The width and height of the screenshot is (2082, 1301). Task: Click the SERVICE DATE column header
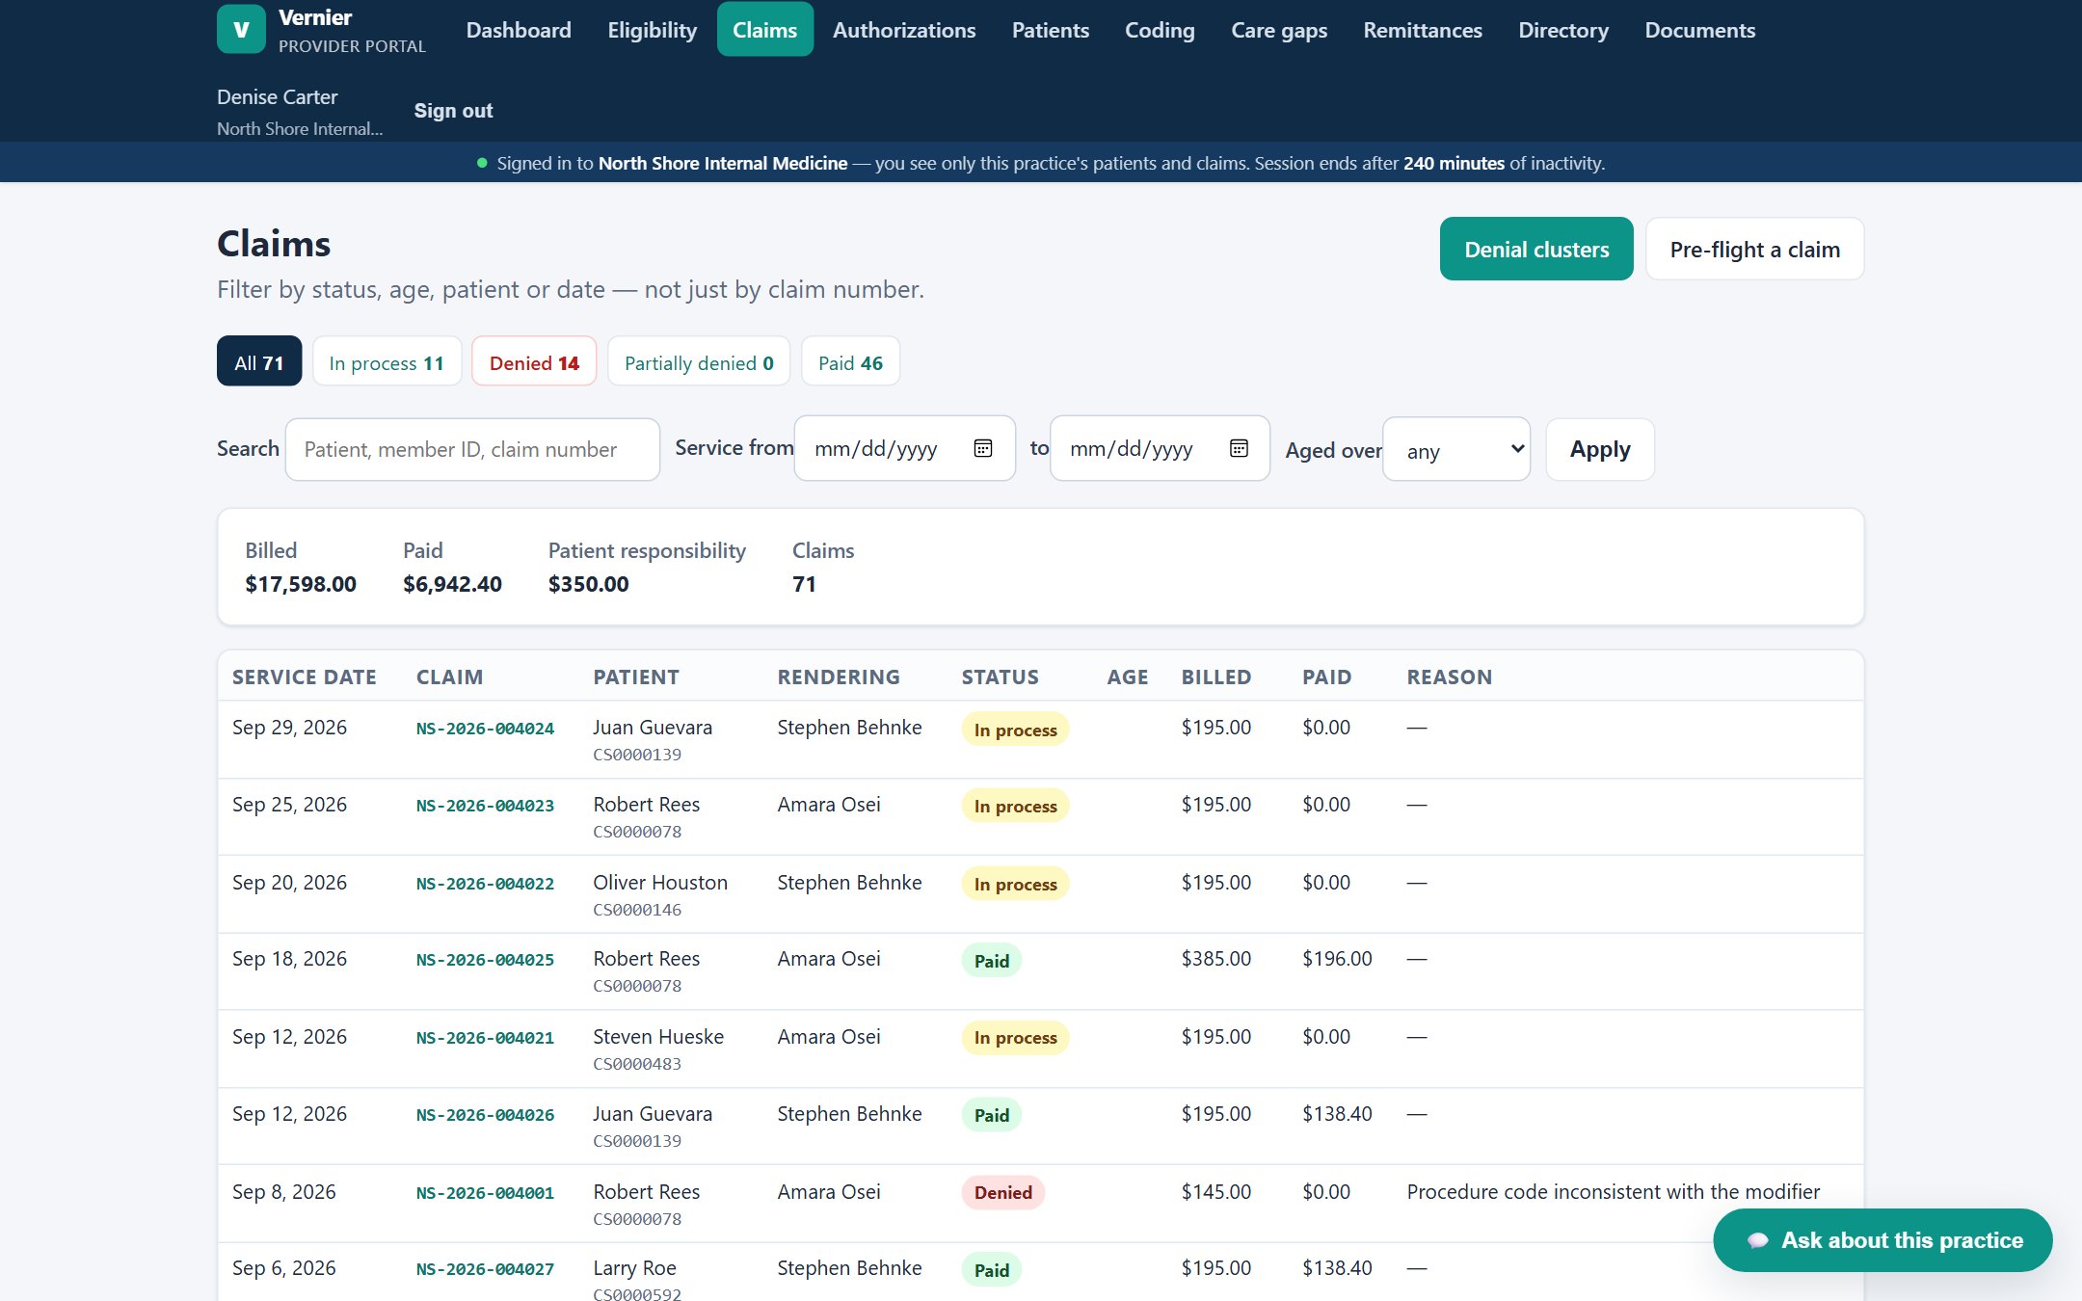(x=305, y=677)
